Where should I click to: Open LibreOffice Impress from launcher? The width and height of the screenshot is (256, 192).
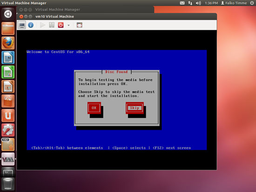tap(8, 86)
